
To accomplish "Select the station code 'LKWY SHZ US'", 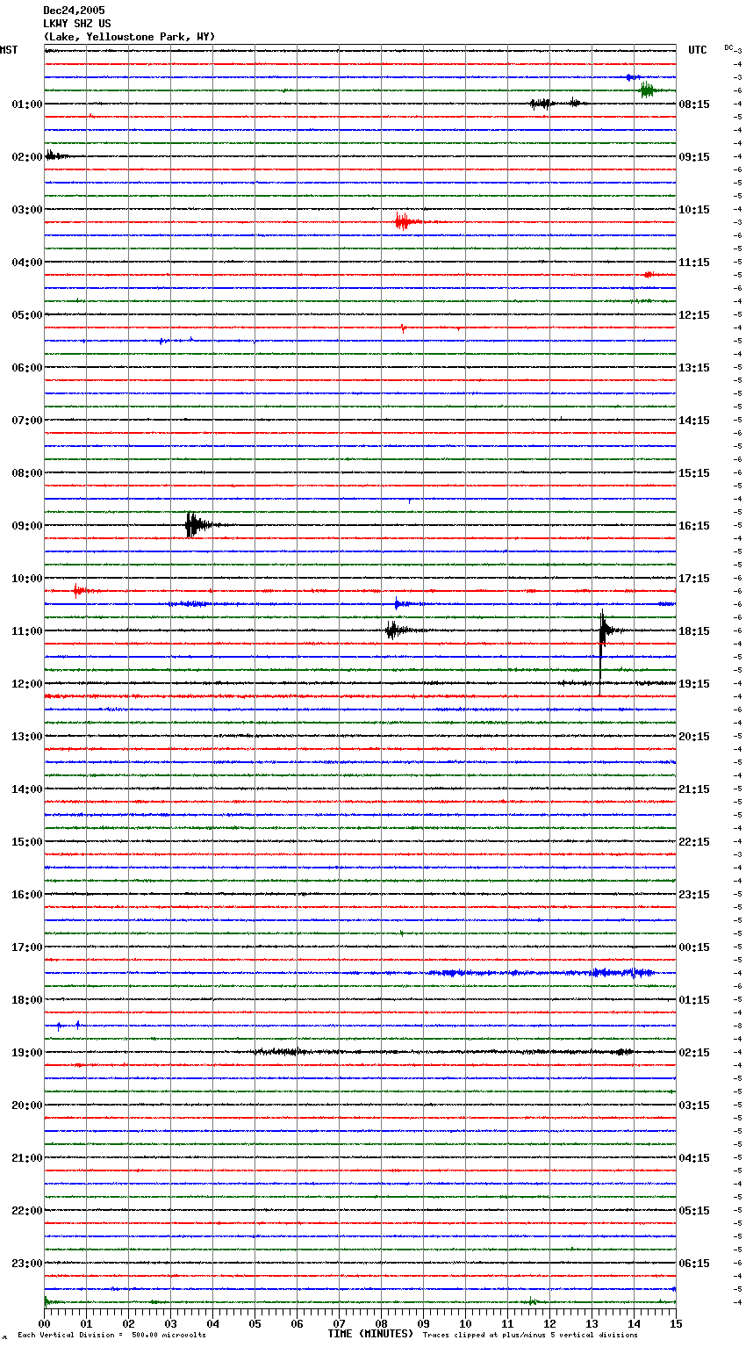I will tap(77, 24).
